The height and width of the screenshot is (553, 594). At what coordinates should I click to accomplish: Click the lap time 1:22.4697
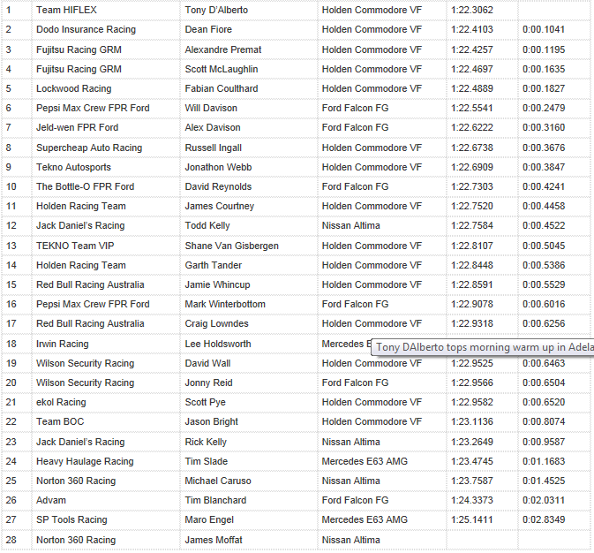[x=471, y=69]
